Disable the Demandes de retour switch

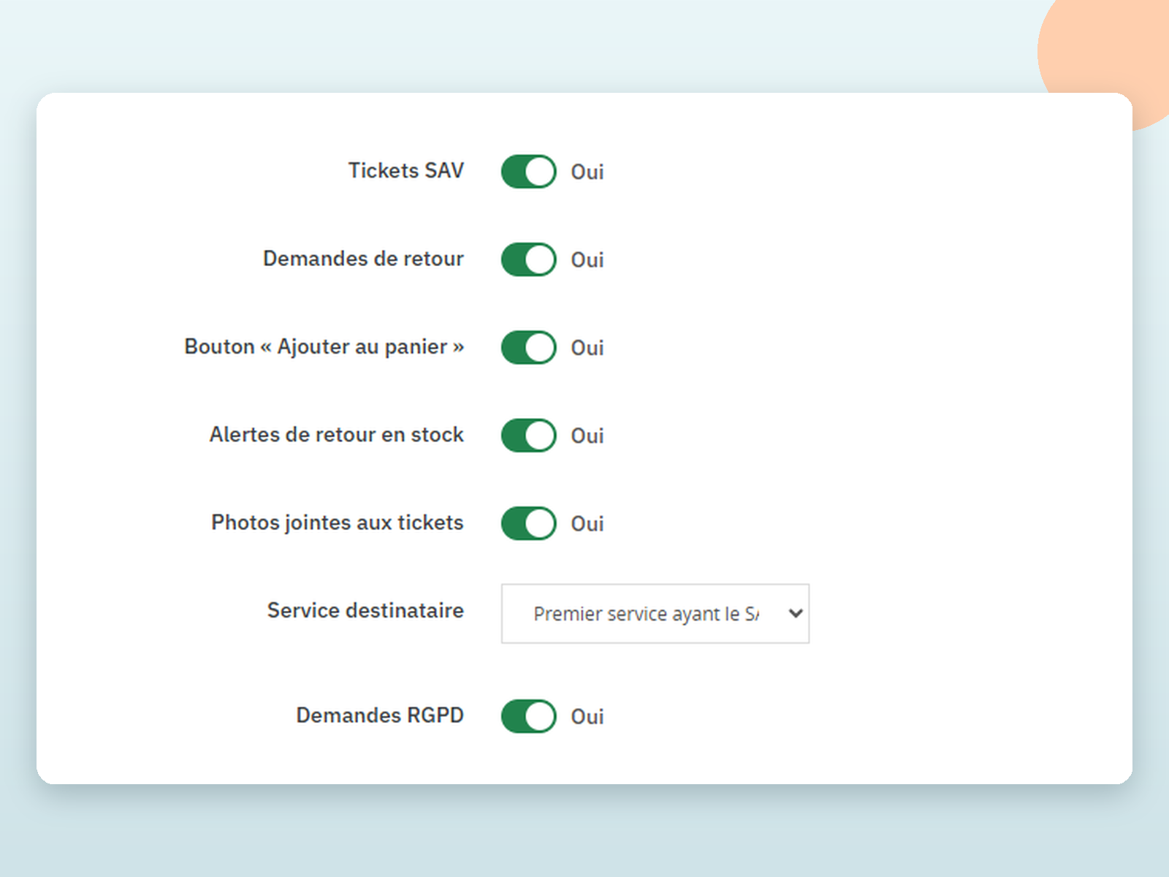[528, 259]
